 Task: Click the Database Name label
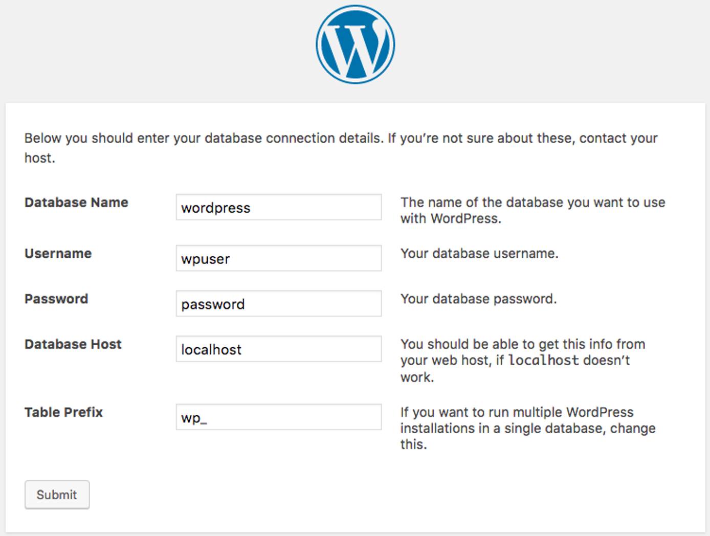point(76,203)
